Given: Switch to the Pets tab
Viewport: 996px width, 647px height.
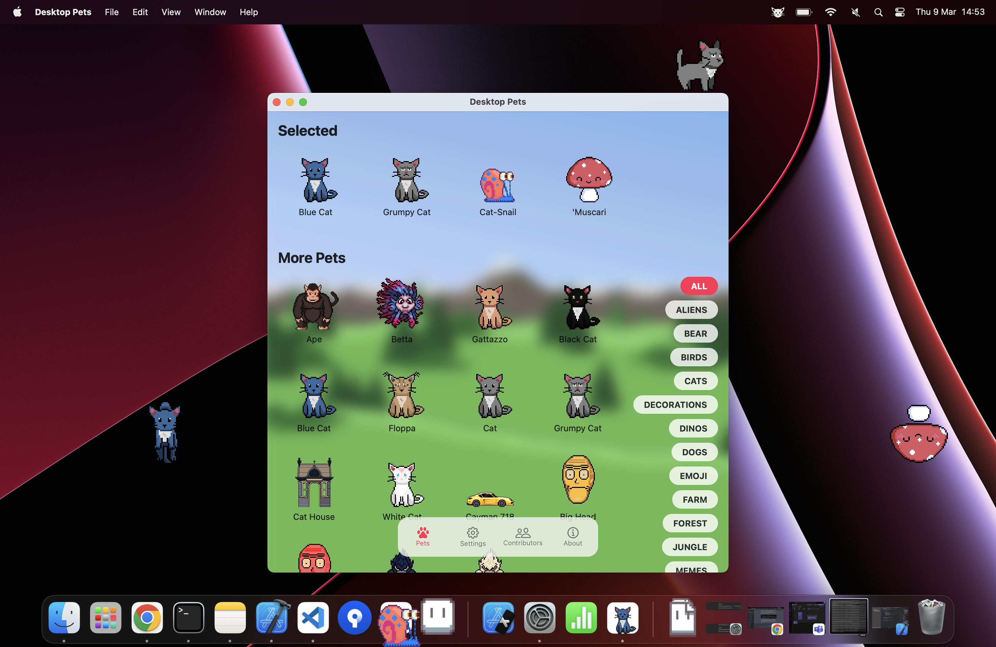Looking at the screenshot, I should coord(423,537).
